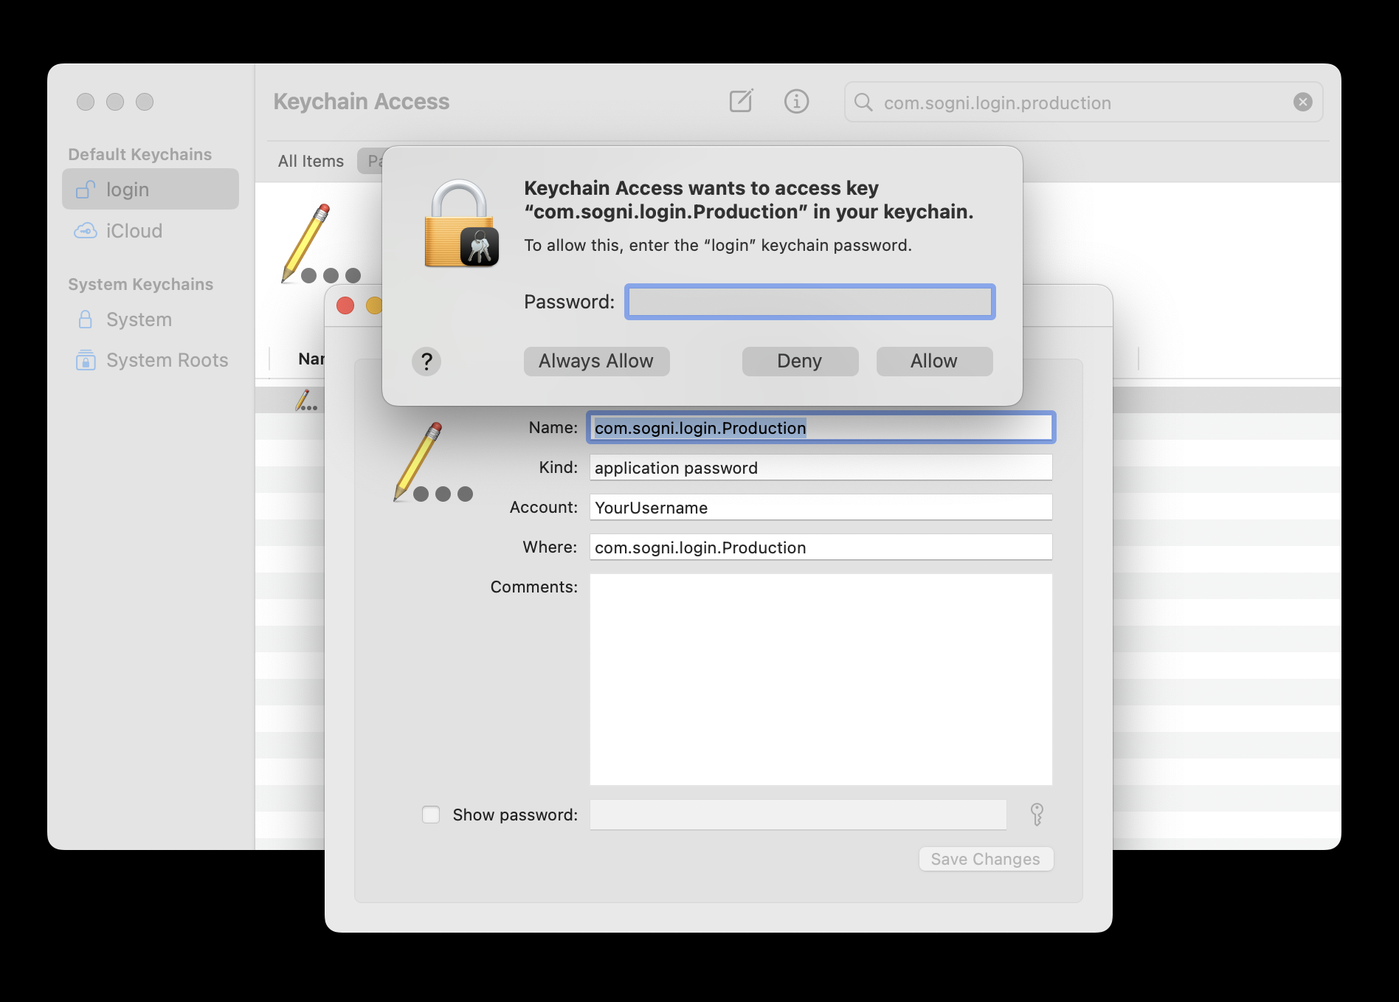Open the info icon in toolbar
This screenshot has width=1399, height=1002.
[796, 101]
